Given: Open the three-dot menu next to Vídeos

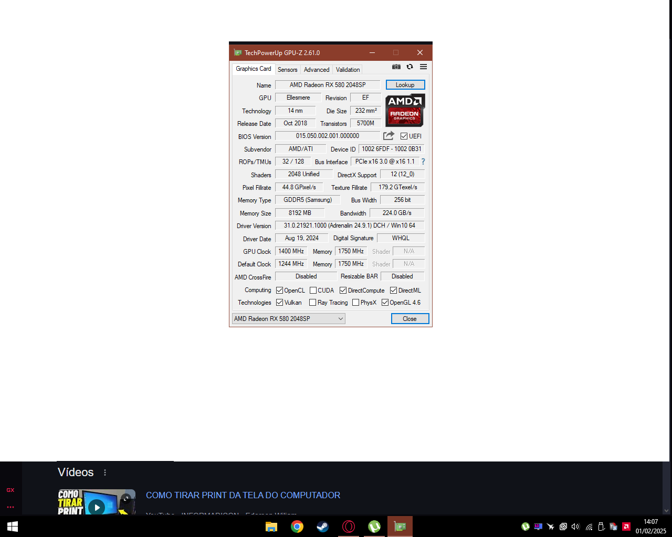Looking at the screenshot, I should point(105,472).
